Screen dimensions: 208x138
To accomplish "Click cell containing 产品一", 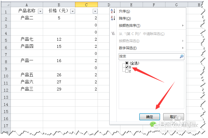I will [x=27, y=61].
